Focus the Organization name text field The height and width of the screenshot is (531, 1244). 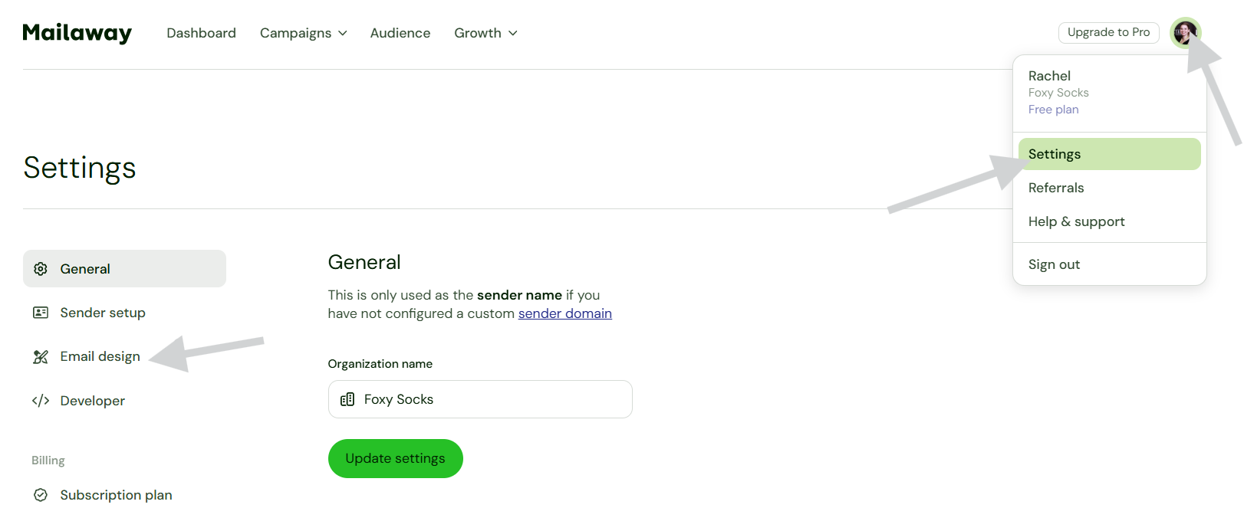coord(491,399)
